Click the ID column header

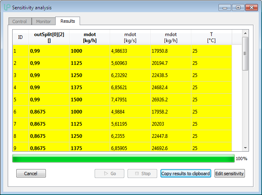tap(20, 37)
